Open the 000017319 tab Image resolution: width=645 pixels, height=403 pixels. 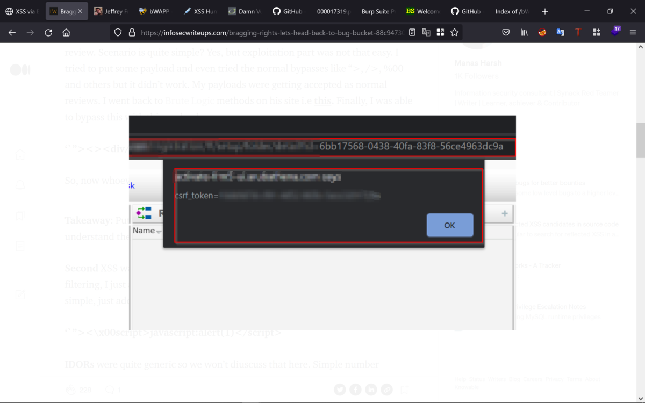coord(334,11)
